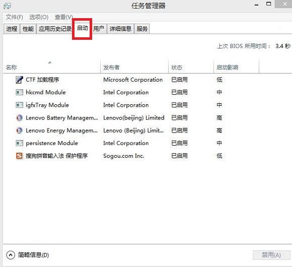This screenshot has height=267, width=292.
Task: Click the Lenovo Energy Management icon
Action: [19, 130]
